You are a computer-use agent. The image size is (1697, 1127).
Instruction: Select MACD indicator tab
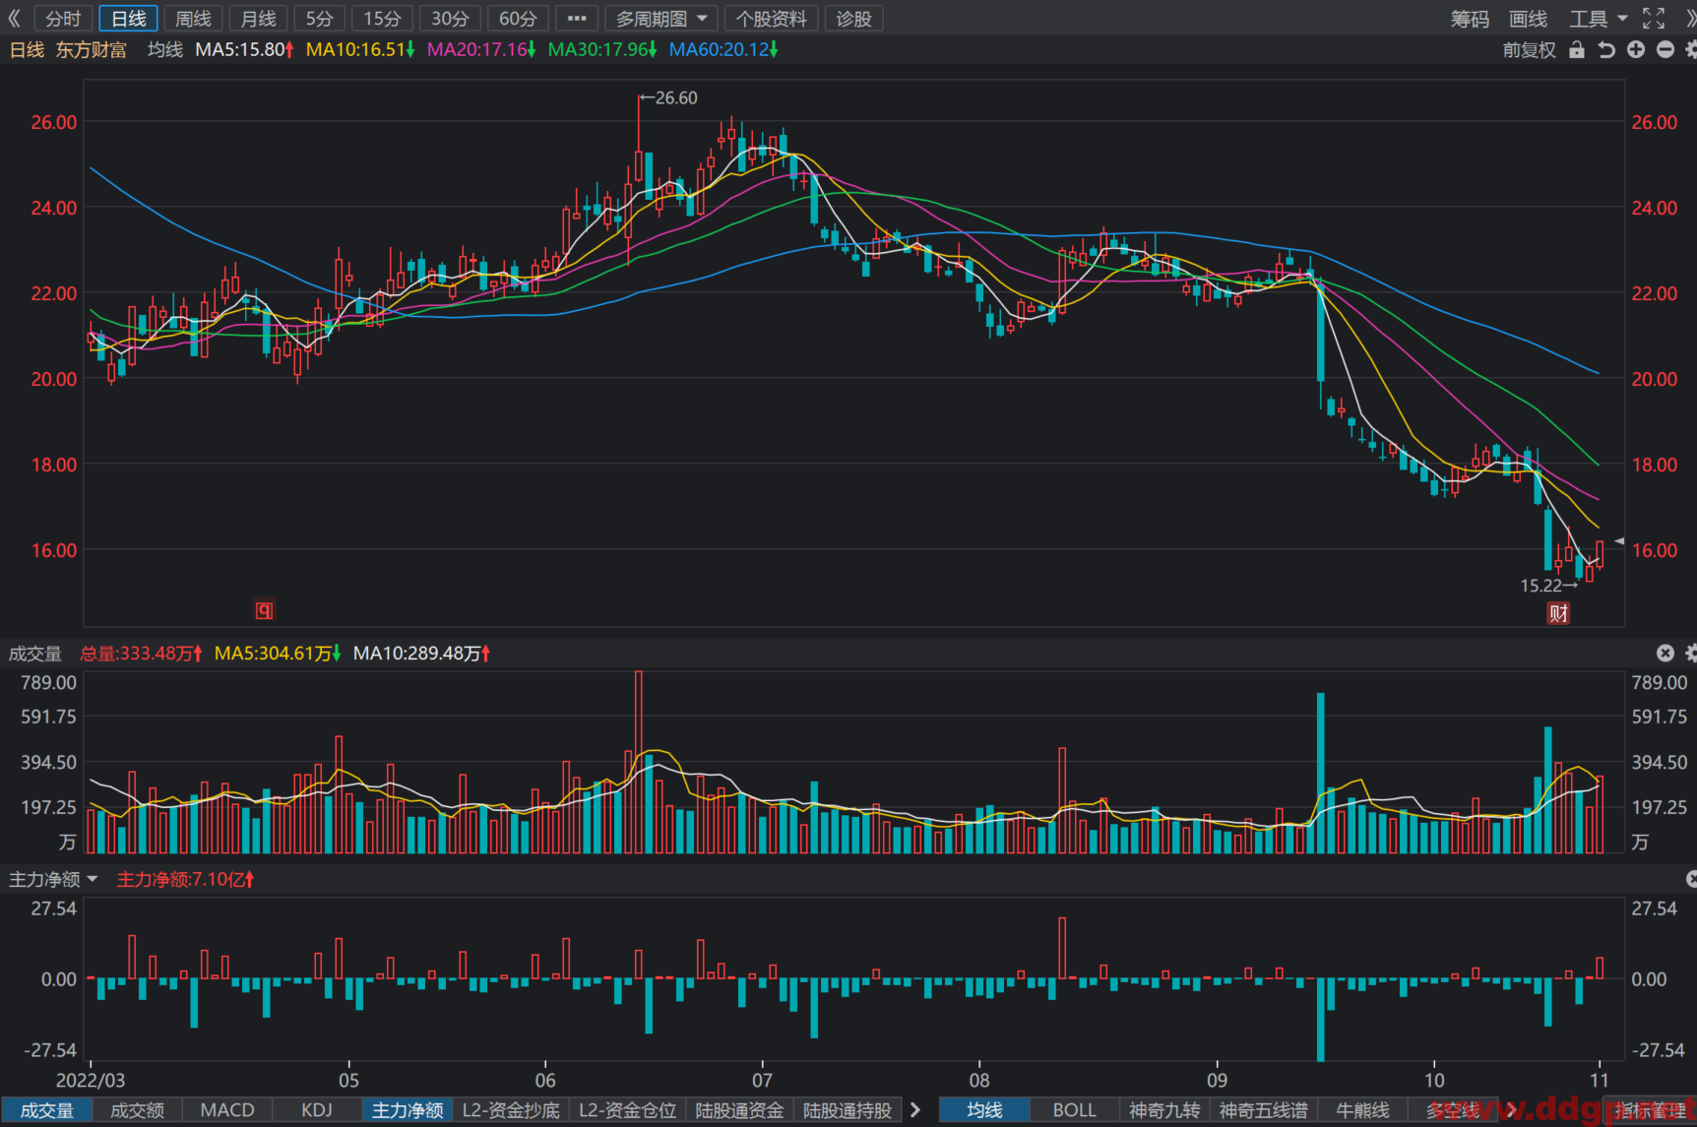(227, 1110)
